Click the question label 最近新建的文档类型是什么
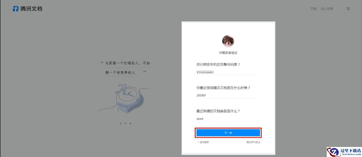Screen dimensions: 362x157 [x=218, y=111]
